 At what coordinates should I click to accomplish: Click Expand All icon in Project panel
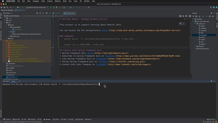[40, 13]
